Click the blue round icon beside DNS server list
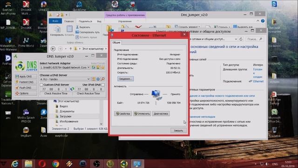This screenshot has width=298, height=168. click(x=98, y=79)
